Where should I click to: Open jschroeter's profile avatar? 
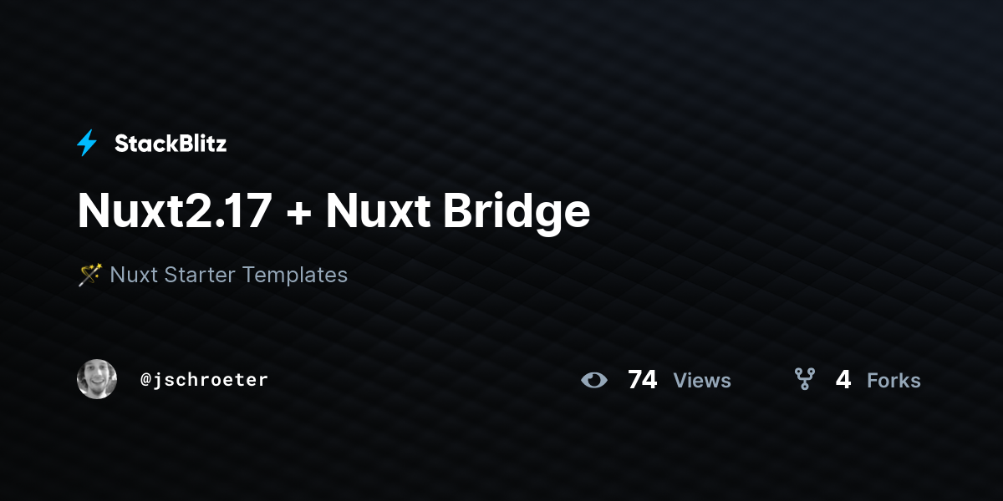[97, 379]
